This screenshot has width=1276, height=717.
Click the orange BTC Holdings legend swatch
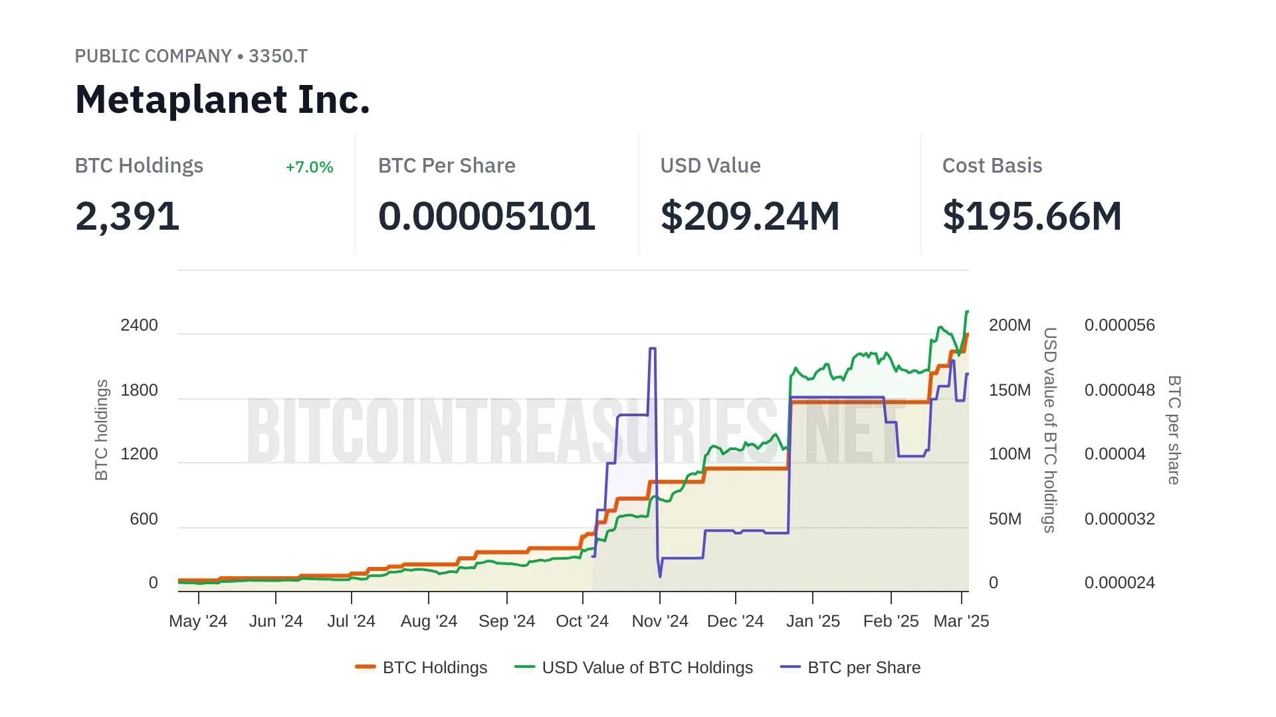click(x=366, y=667)
